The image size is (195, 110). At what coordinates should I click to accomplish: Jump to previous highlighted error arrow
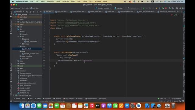179,15
